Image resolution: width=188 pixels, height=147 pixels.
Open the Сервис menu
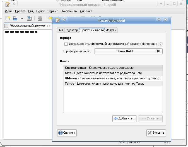point(53,11)
